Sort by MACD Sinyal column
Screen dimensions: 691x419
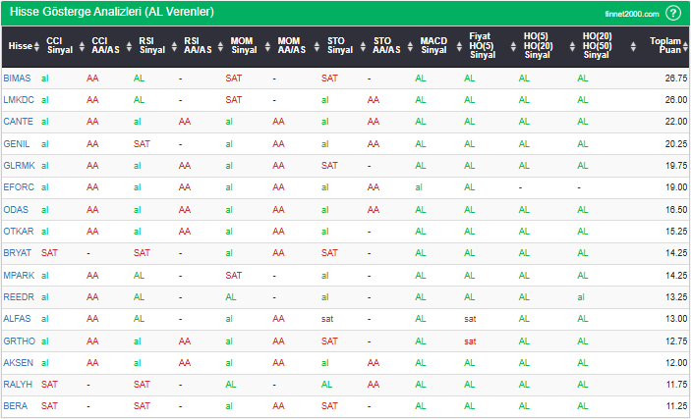click(x=432, y=46)
